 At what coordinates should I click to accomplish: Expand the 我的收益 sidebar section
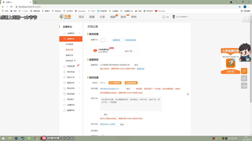[x=79, y=72]
